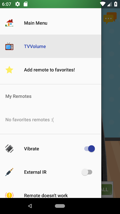Viewport: 120px width, 214px height.
Task: Tap the yellow star favorites icon
Action: pyautogui.click(x=9, y=70)
